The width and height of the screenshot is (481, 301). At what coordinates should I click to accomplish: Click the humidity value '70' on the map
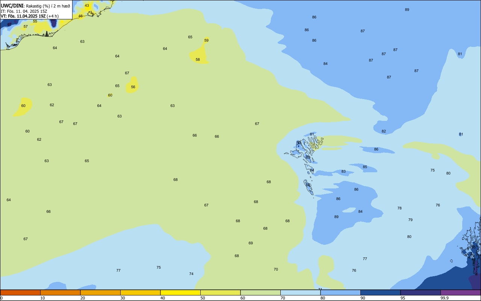coord(276,269)
